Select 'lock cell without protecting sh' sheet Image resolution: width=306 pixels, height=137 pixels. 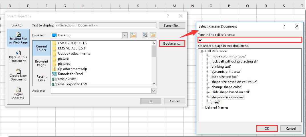(x=234, y=61)
